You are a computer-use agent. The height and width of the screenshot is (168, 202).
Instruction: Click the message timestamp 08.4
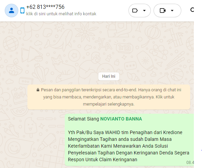tap(190, 163)
